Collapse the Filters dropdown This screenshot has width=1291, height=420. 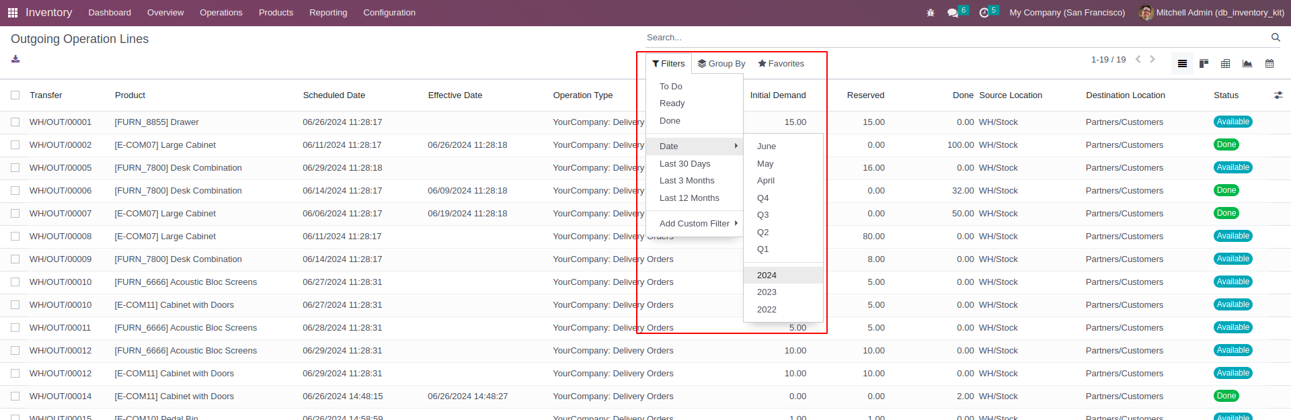tap(668, 64)
